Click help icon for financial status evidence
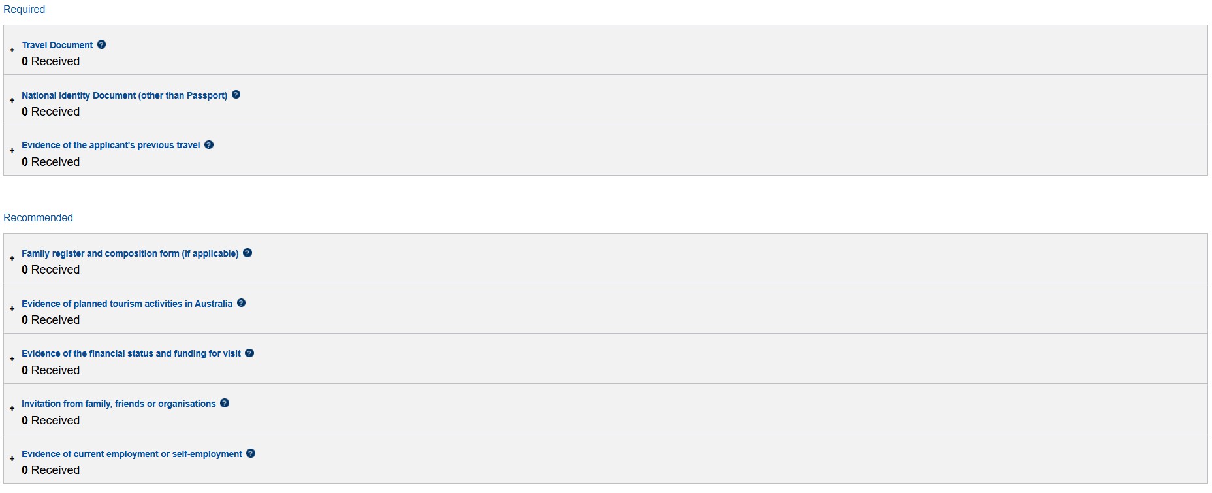 click(x=249, y=353)
